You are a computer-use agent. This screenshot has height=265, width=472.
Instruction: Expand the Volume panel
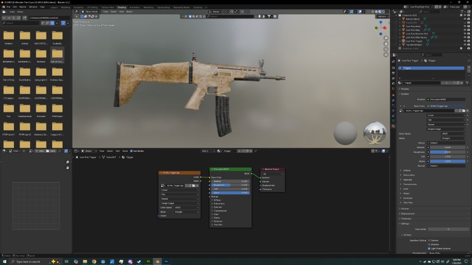coord(404,209)
